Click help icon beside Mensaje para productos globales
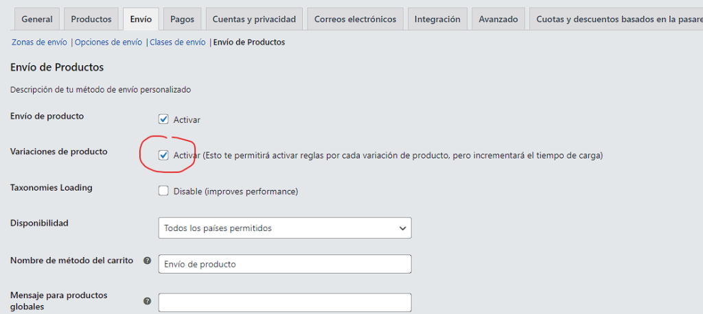 pos(147,301)
